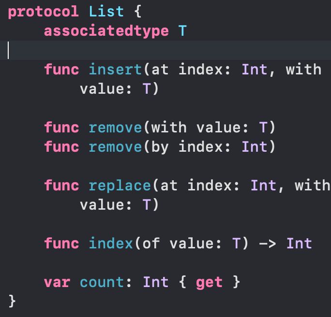
Task: Click the 'index' function name
Action: point(111,244)
